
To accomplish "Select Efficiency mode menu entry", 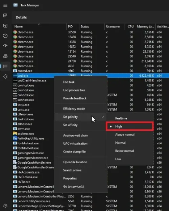I will [81, 109].
